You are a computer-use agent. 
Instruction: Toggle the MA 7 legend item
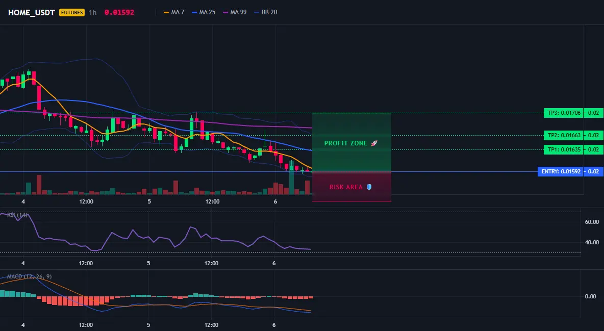point(174,12)
